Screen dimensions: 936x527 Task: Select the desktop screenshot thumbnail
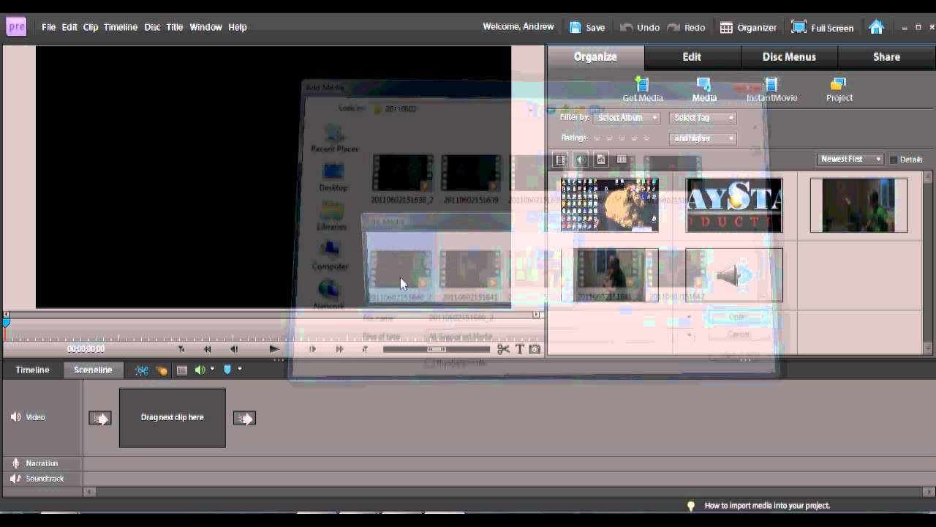(610, 206)
